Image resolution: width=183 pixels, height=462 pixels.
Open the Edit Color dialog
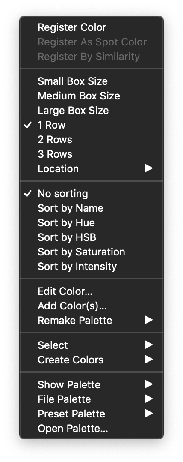click(91, 291)
